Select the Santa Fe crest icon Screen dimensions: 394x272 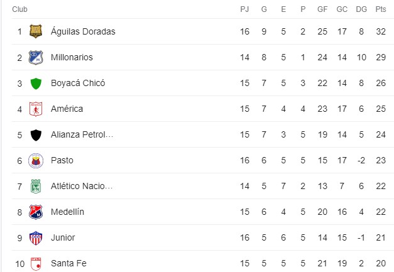tap(36, 264)
